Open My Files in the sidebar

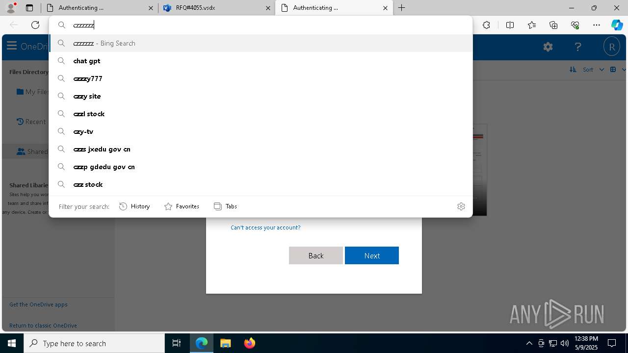pos(32,92)
